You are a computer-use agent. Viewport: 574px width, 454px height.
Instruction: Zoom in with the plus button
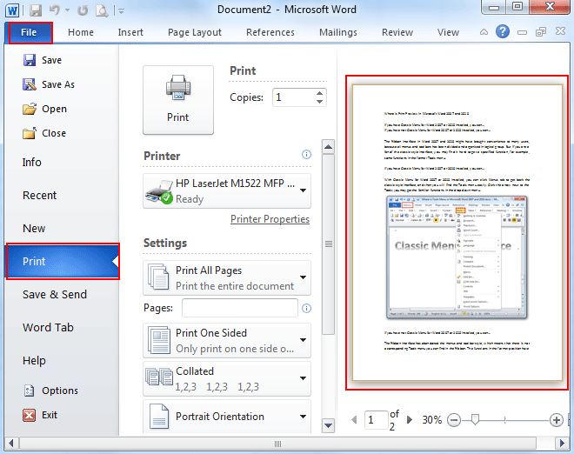coord(557,419)
